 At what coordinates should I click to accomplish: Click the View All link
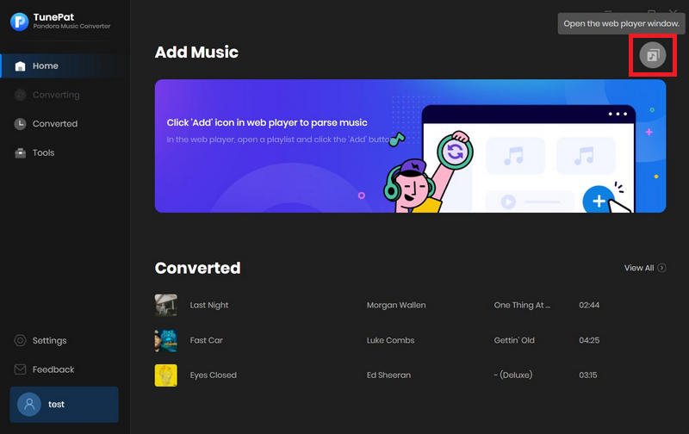pyautogui.click(x=645, y=268)
